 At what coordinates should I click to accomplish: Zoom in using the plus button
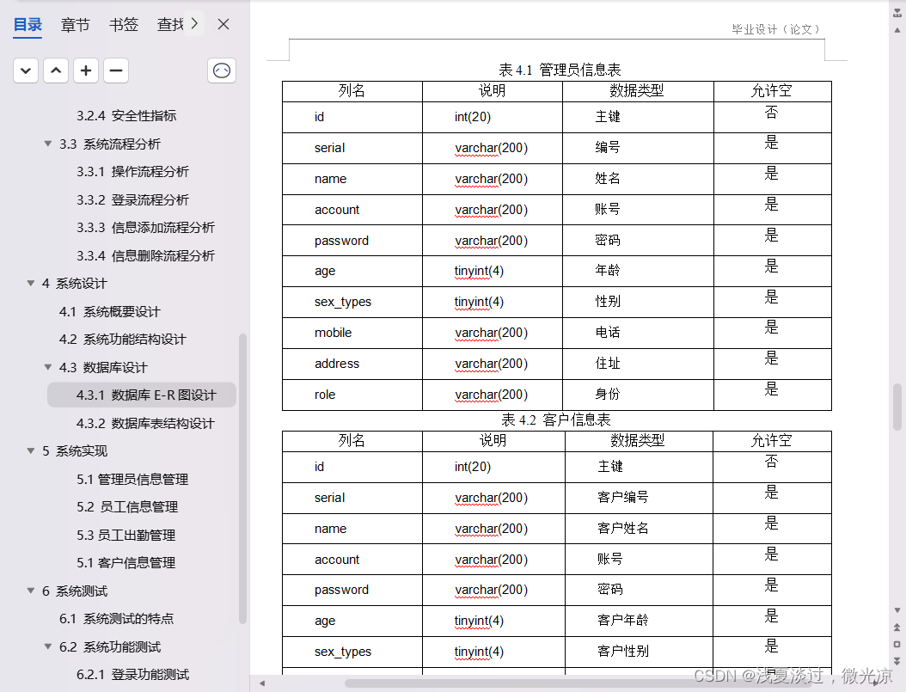pos(85,70)
